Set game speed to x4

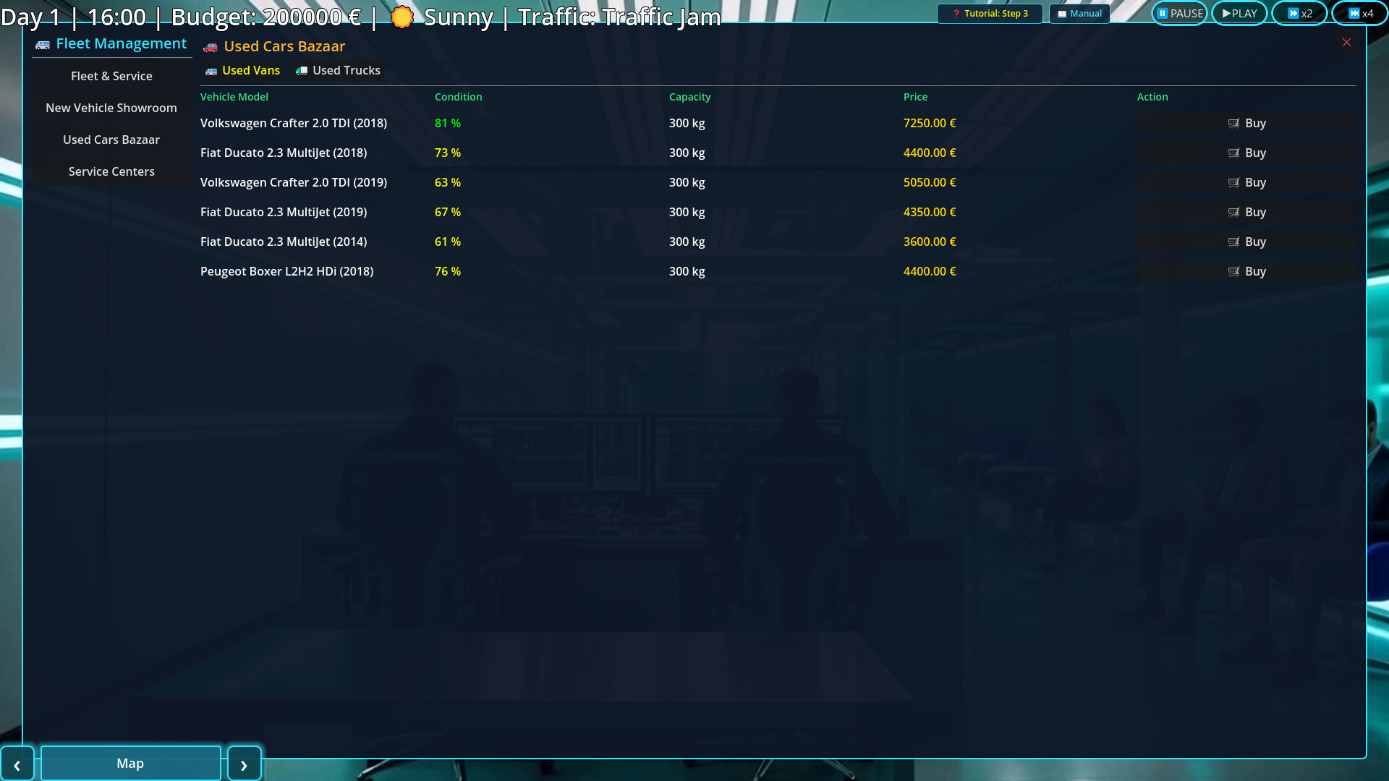point(1359,13)
